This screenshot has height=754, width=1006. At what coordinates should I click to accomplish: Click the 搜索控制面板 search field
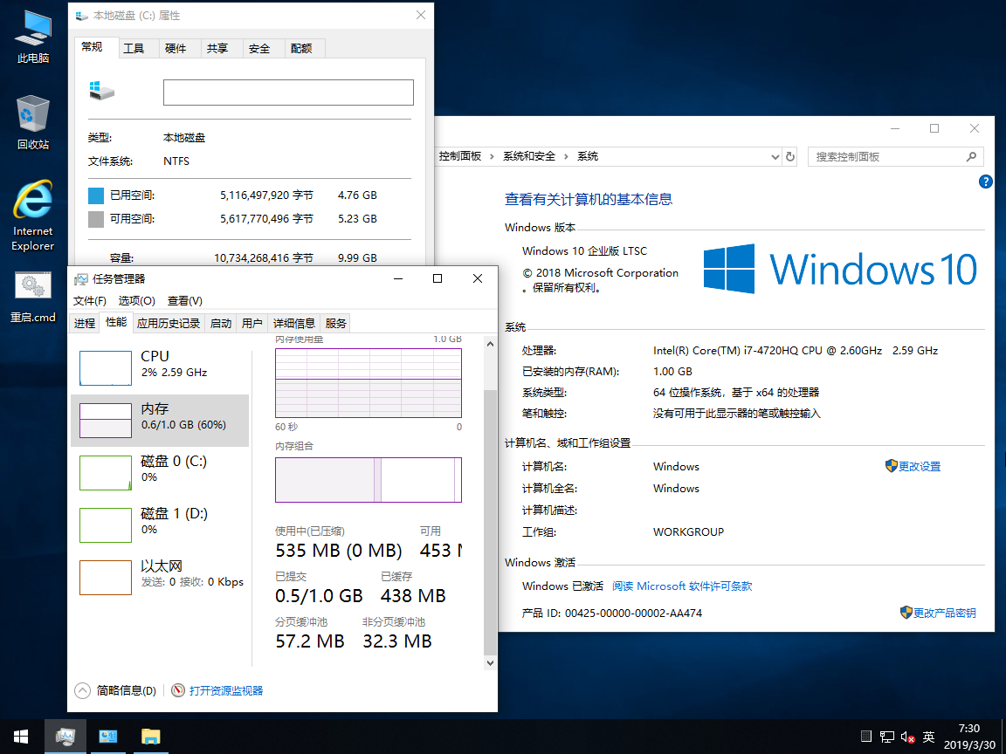coord(887,156)
